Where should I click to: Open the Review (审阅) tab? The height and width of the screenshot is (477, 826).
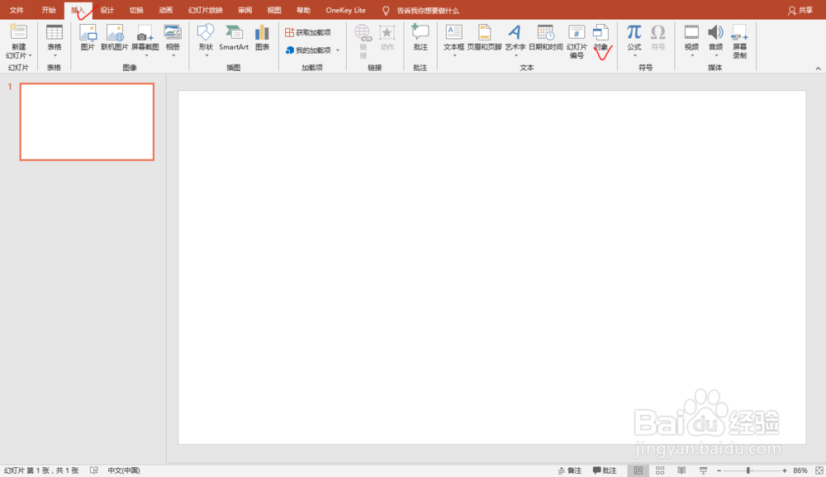click(245, 10)
